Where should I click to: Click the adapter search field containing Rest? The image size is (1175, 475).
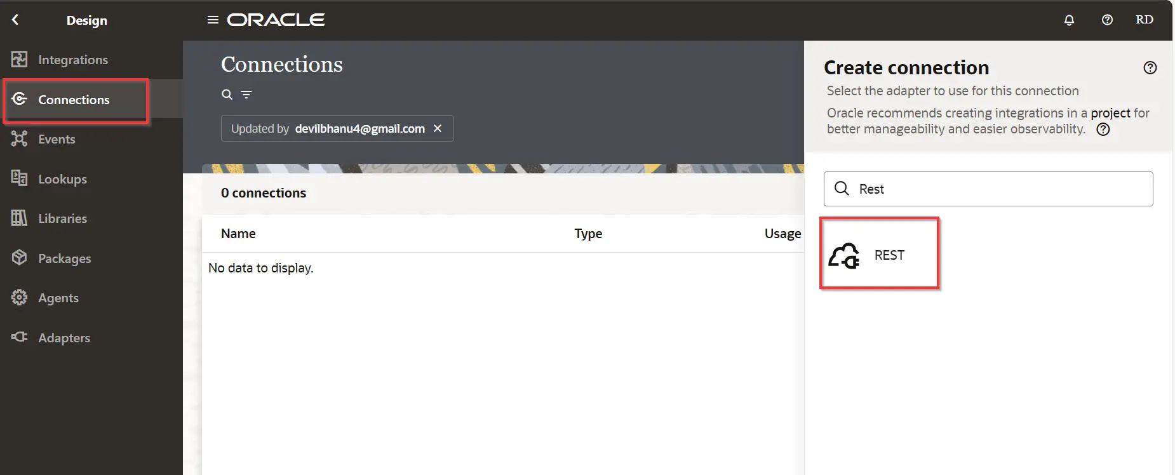click(x=997, y=189)
